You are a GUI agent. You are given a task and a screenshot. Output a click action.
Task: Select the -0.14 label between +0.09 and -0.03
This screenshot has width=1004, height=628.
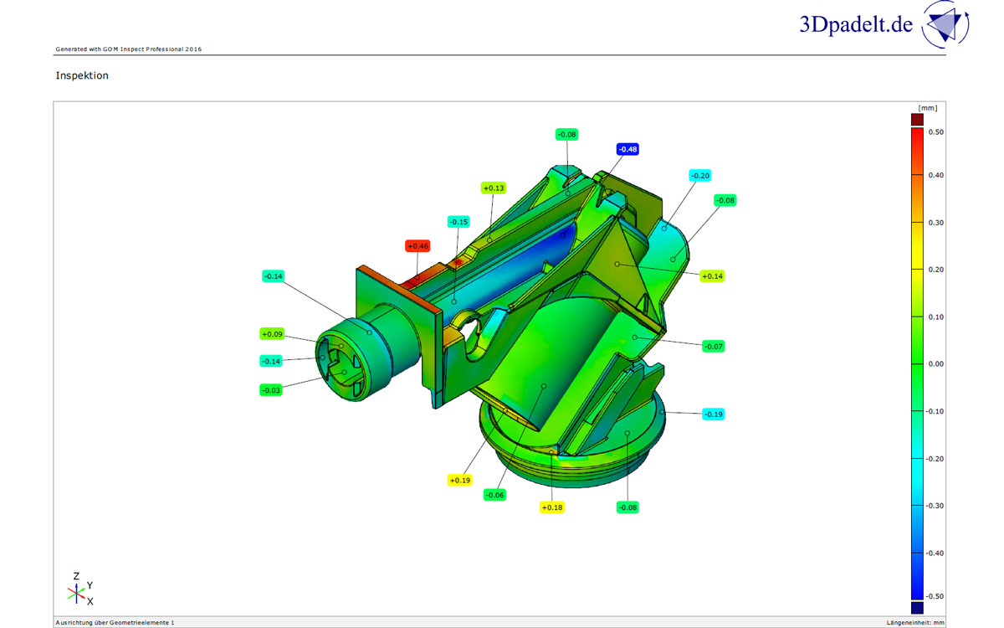tap(272, 361)
